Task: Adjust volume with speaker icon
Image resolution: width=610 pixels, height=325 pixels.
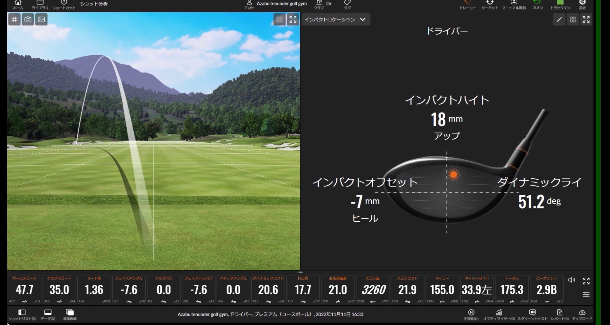Action: coord(571,280)
